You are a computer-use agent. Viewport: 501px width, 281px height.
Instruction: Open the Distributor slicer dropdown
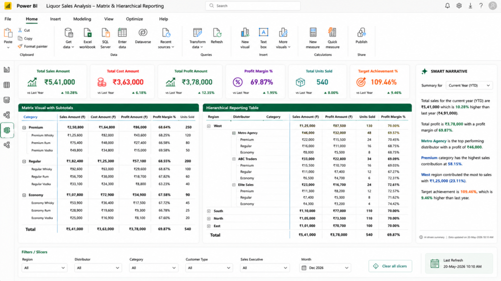(98, 268)
